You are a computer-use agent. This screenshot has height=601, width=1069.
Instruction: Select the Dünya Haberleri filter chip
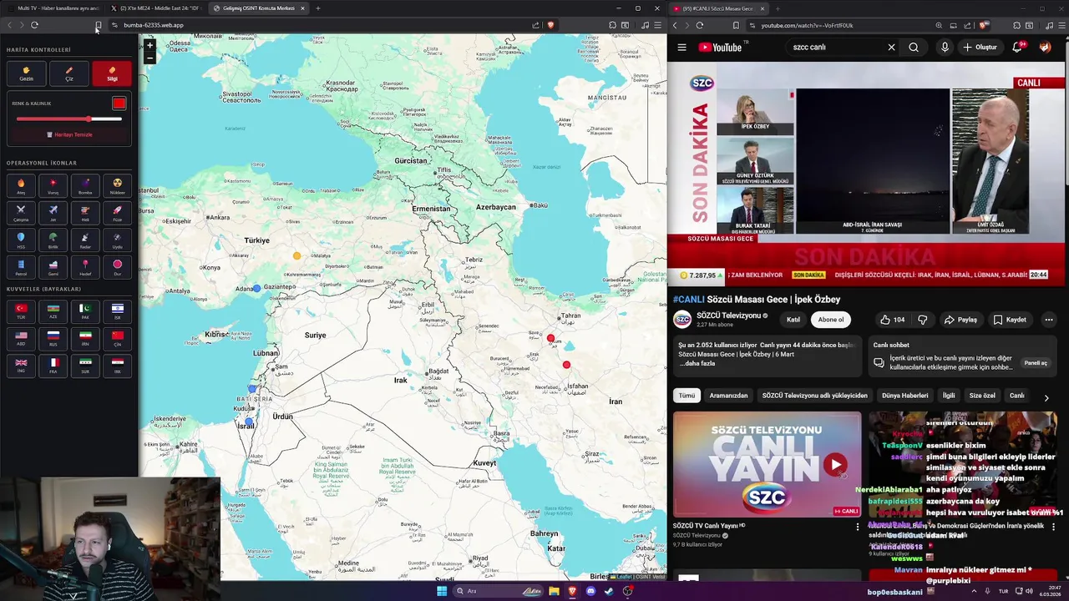[904, 396]
